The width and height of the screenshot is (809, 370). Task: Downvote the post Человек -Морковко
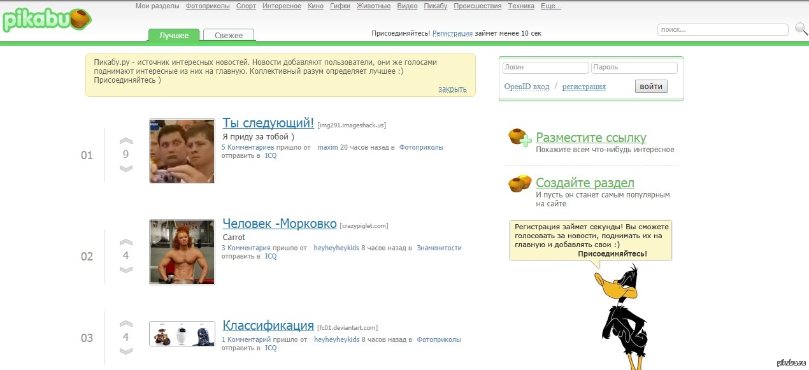[x=126, y=269]
